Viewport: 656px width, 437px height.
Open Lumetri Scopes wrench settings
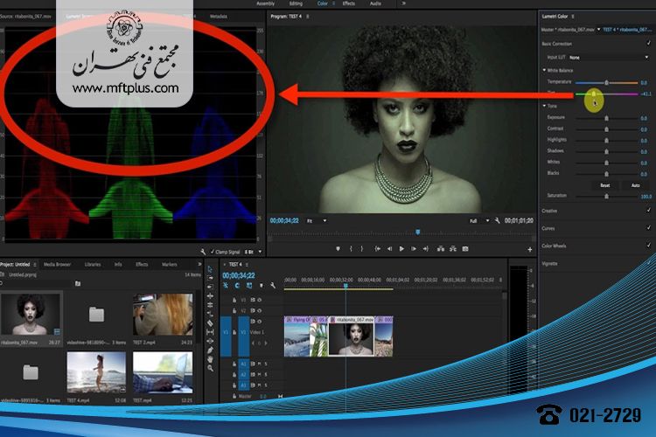(x=204, y=252)
